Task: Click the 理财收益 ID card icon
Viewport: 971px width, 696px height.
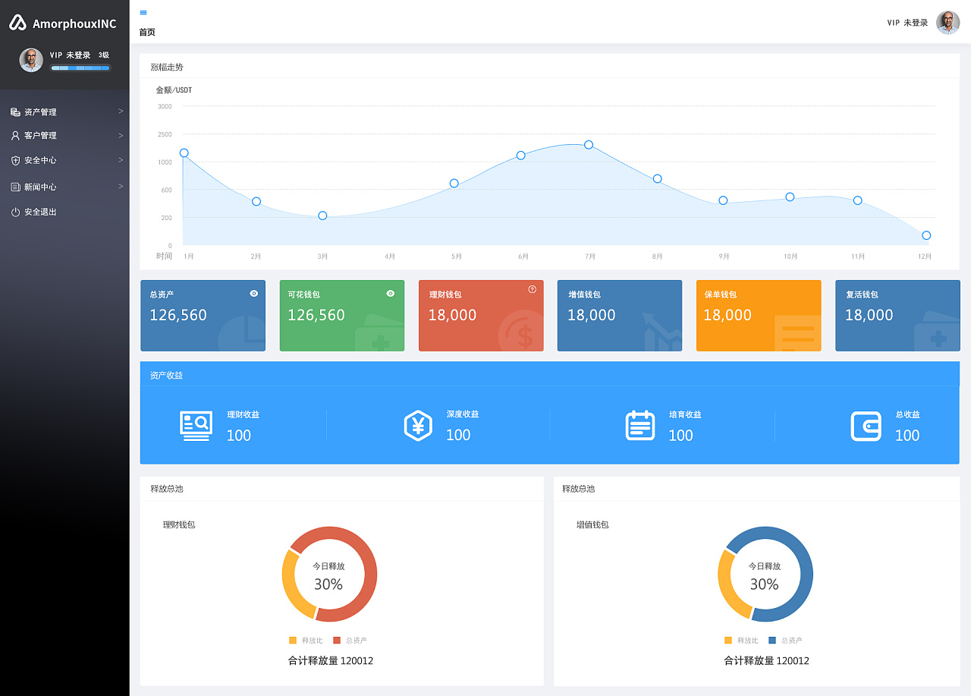Action: coord(196,426)
